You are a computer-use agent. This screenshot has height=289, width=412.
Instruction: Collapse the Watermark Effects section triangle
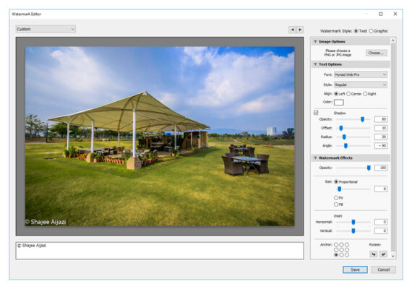coord(315,158)
